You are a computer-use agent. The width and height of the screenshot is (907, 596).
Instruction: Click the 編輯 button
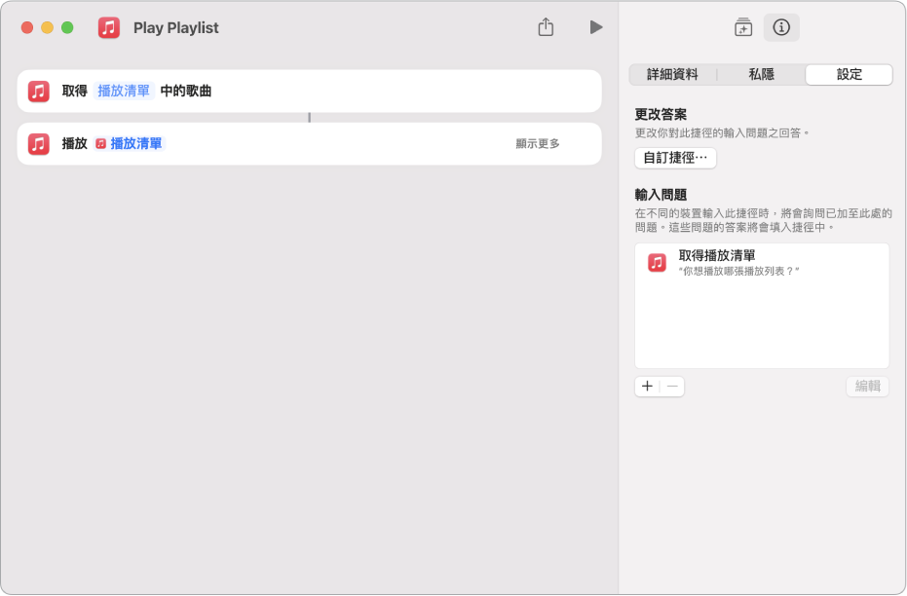(x=867, y=387)
